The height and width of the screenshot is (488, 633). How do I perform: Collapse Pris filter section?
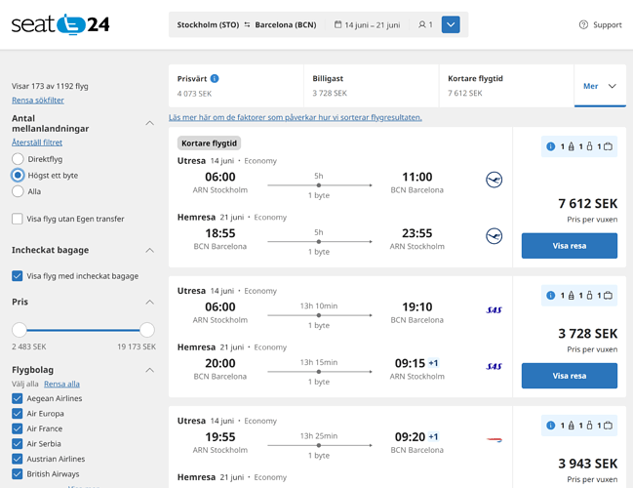coord(150,303)
